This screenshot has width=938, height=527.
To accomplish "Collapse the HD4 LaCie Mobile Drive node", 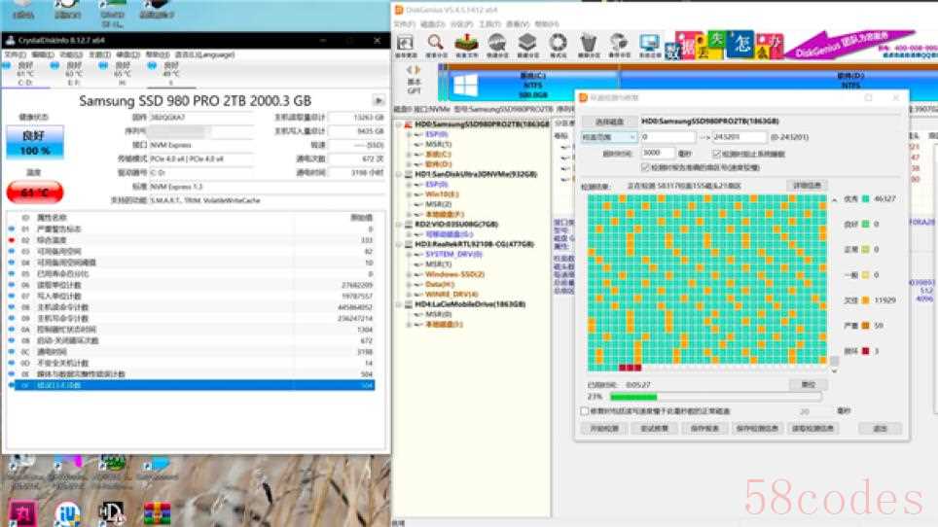I will (398, 304).
